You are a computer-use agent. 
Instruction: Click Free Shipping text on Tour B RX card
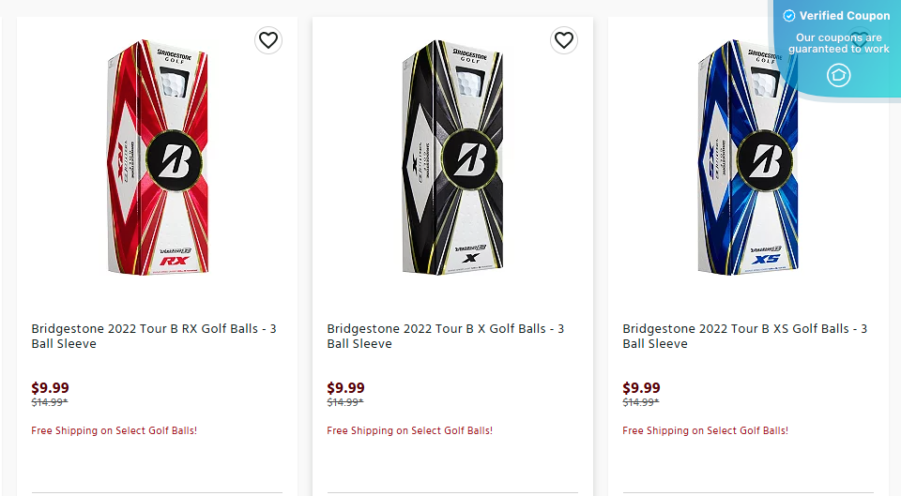(x=115, y=430)
